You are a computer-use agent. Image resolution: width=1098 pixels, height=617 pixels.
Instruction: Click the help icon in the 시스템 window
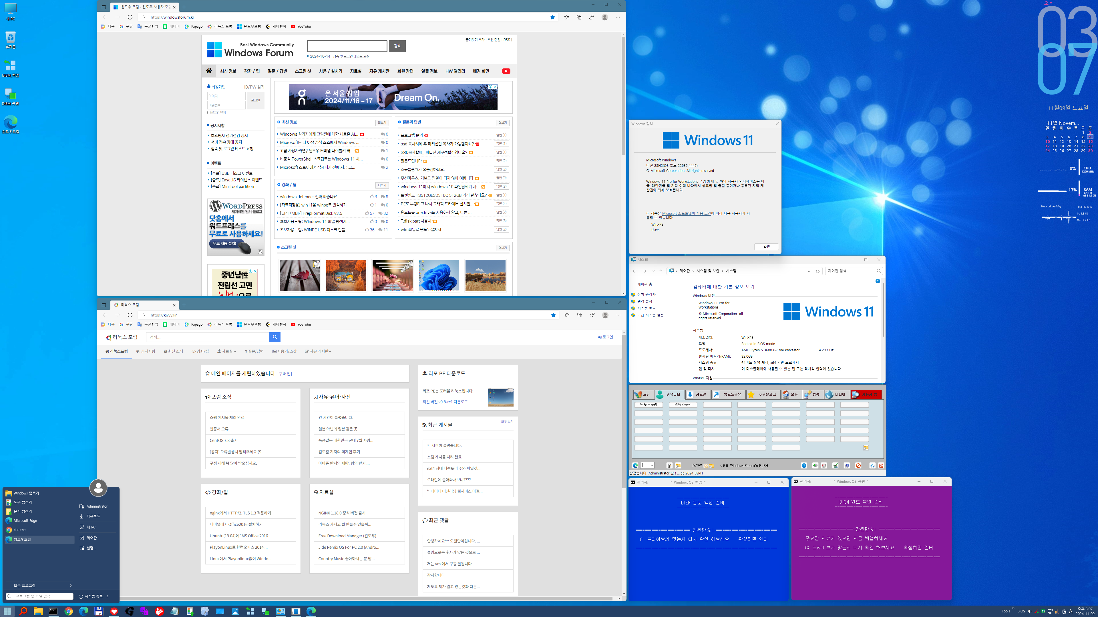(x=878, y=281)
